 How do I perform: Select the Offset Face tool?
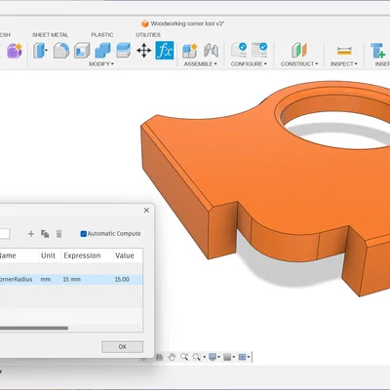coord(124,51)
